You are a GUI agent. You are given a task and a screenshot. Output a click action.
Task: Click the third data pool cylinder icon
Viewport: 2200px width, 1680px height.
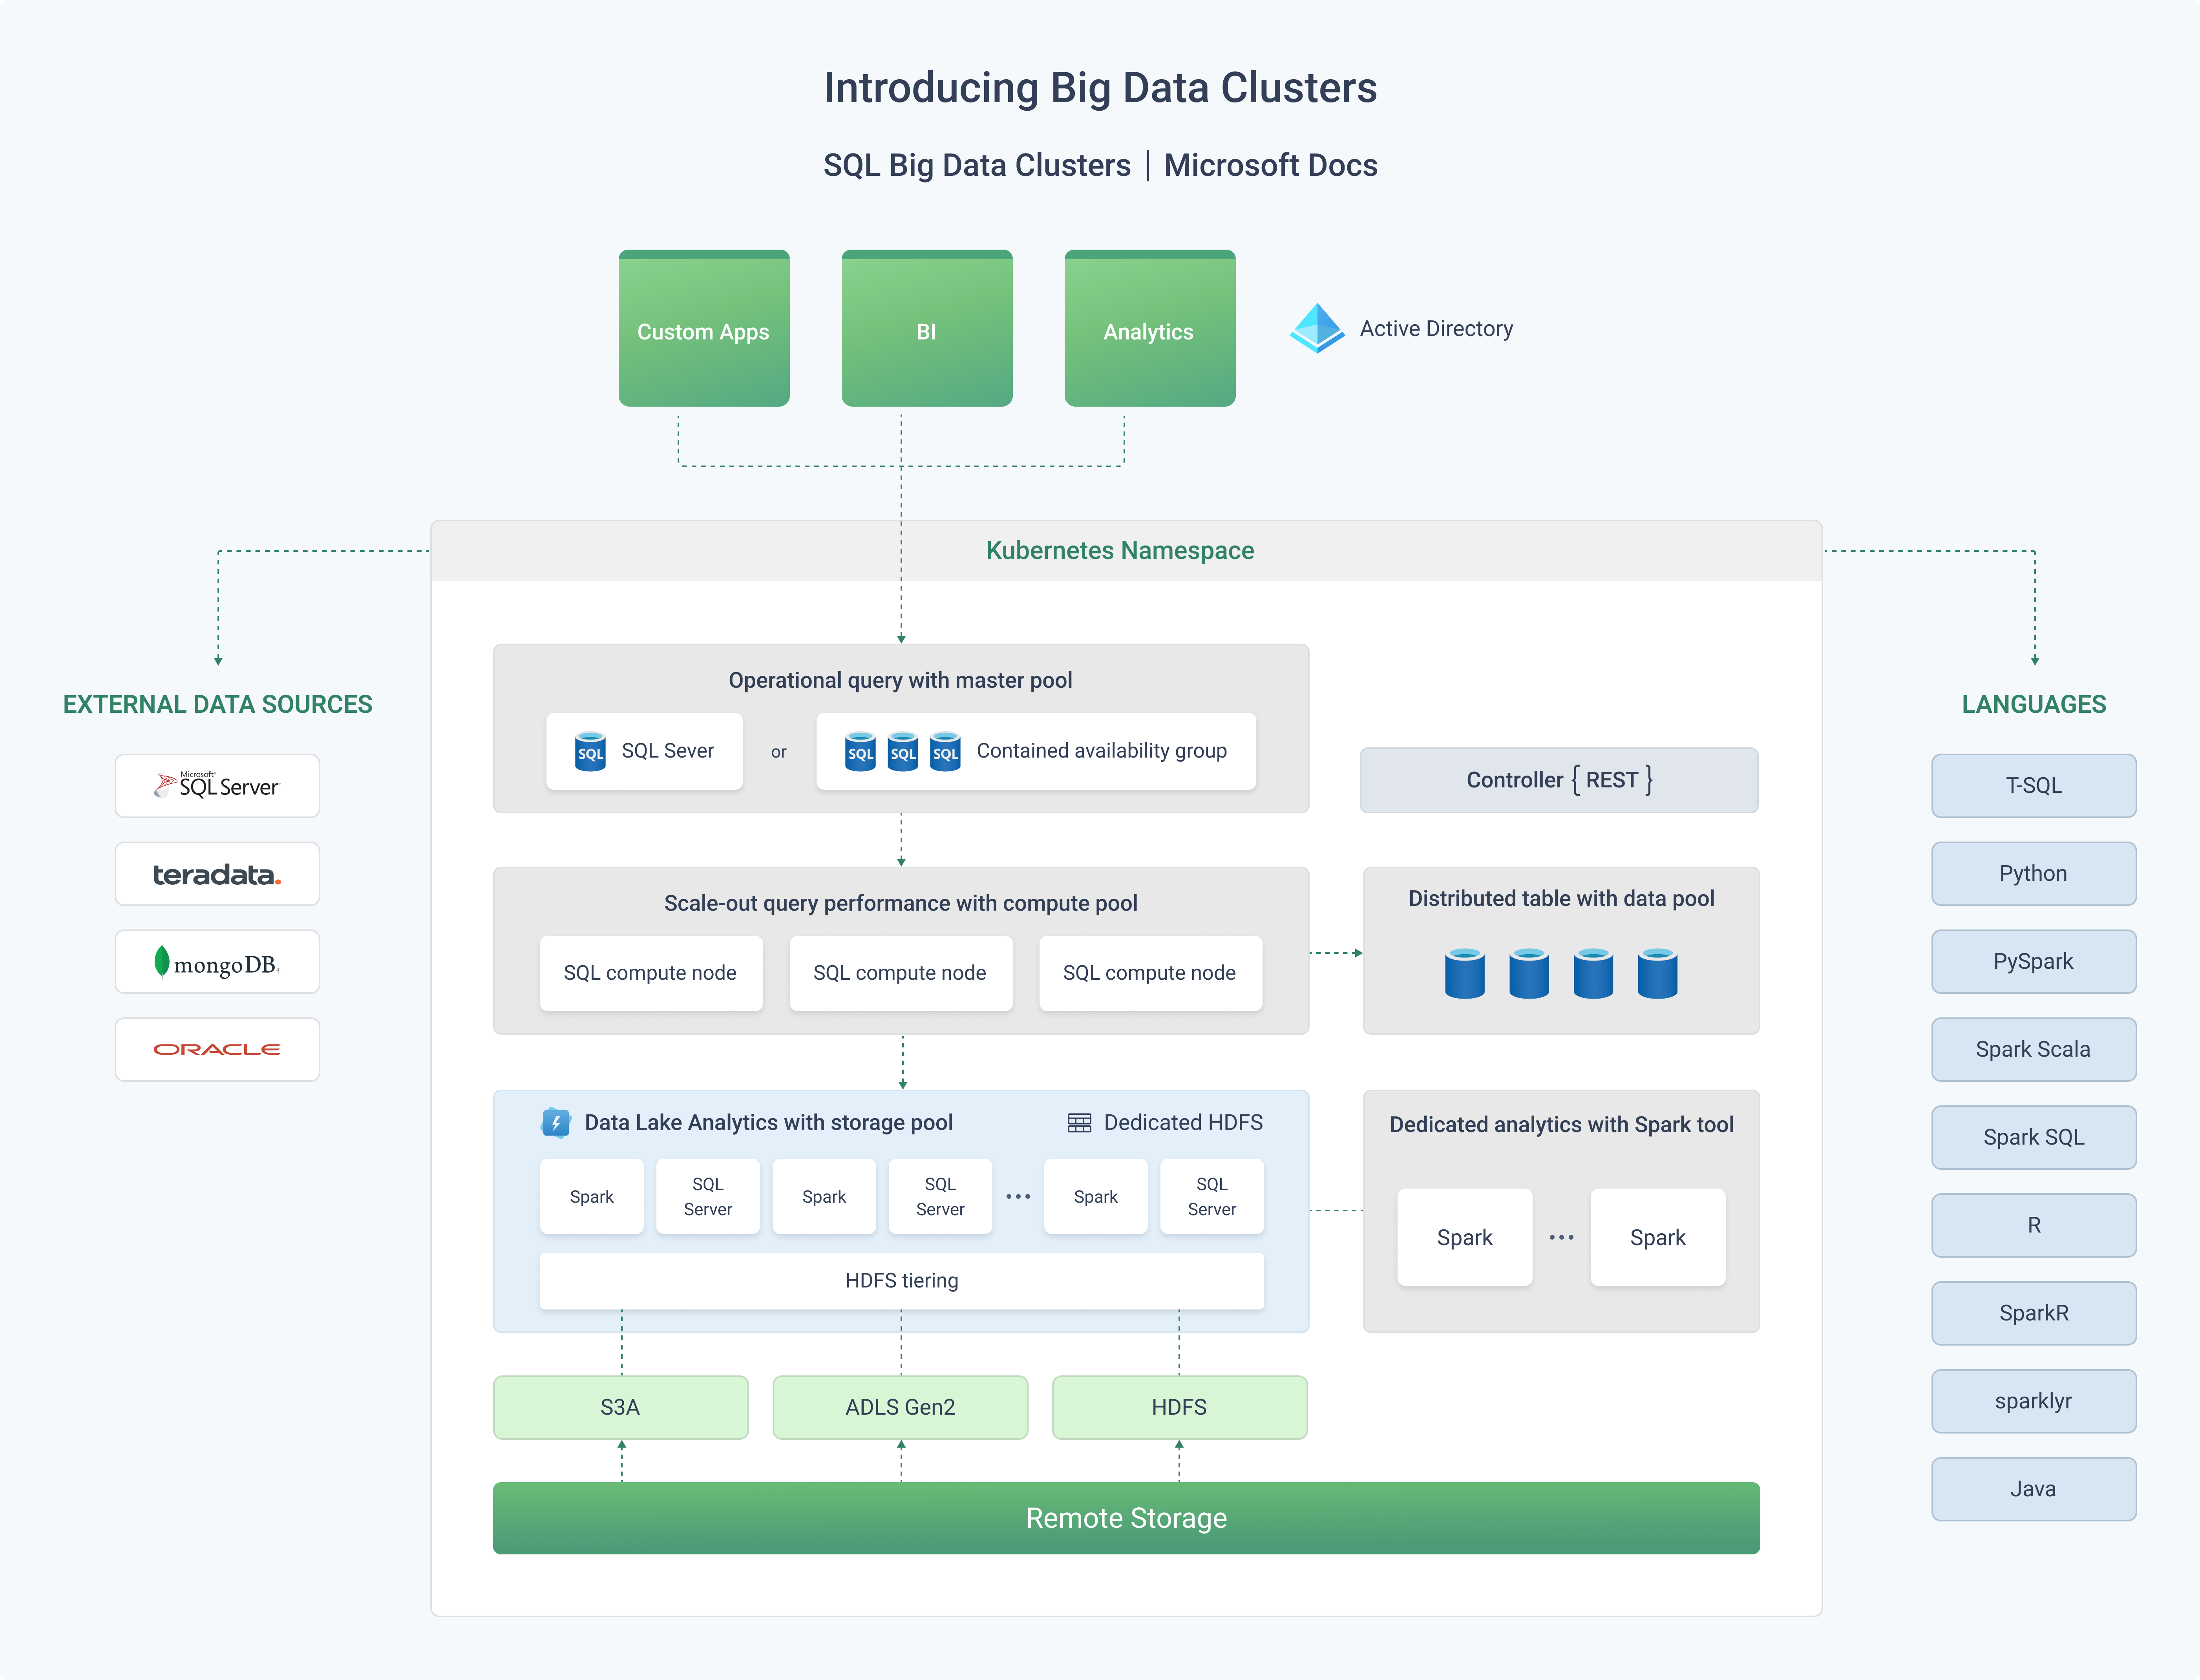pyautogui.click(x=1593, y=973)
